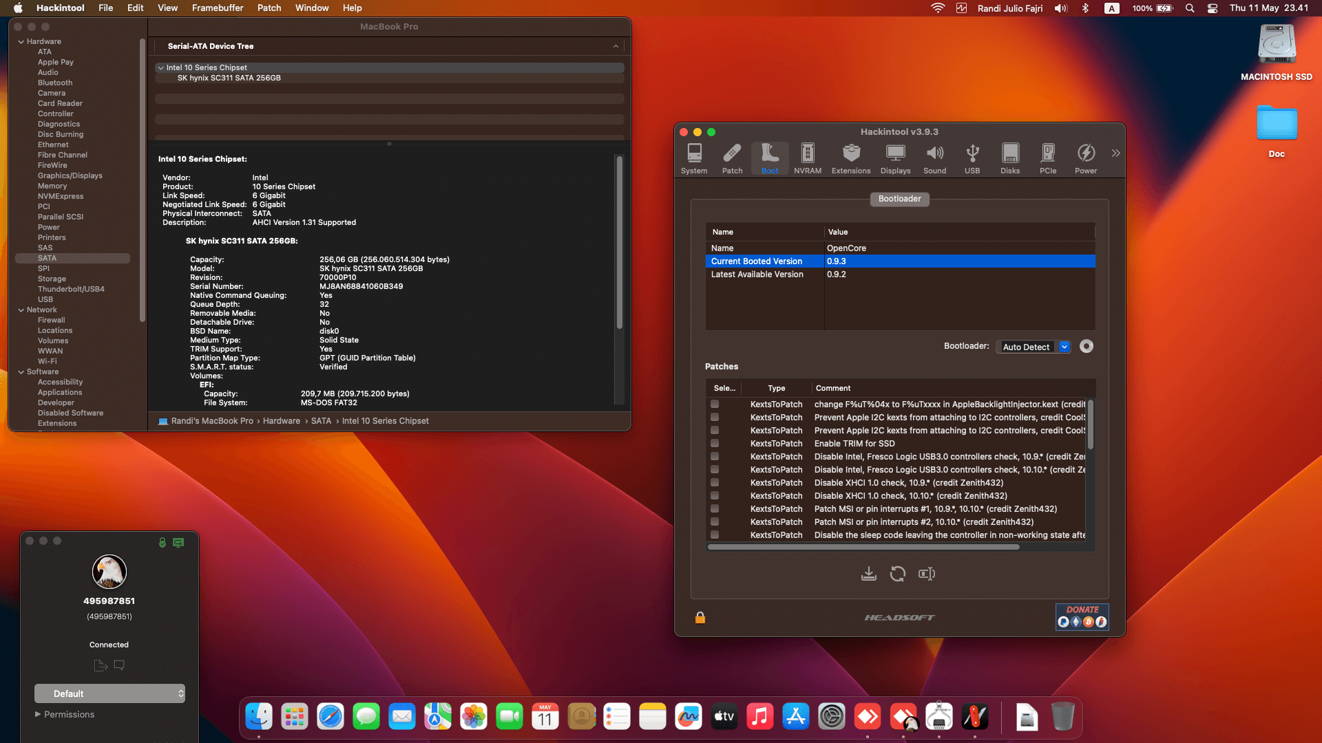Image resolution: width=1322 pixels, height=743 pixels.
Task: Click the file transfer icon under Connected
Action: (x=101, y=665)
